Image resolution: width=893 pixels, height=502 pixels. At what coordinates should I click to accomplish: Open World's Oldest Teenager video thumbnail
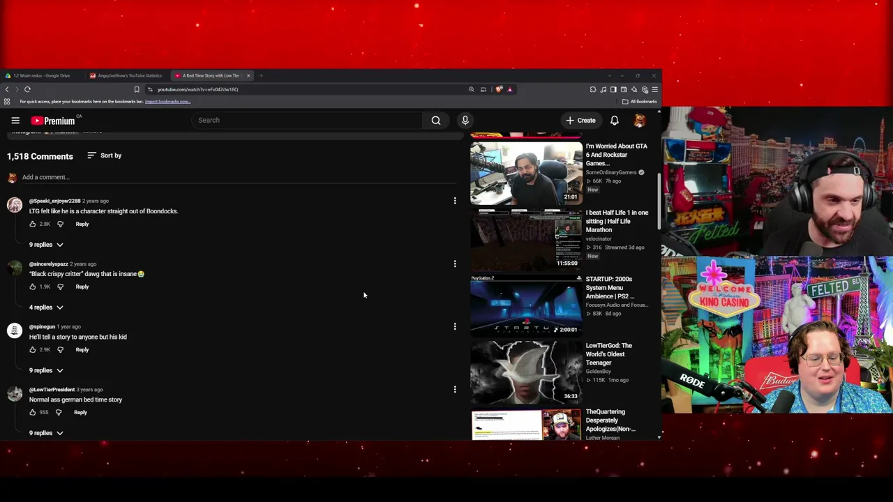[526, 372]
